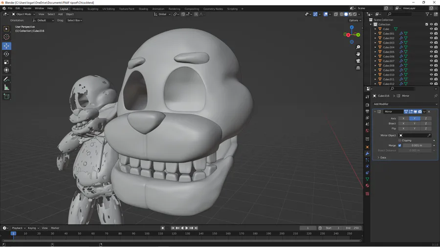Click the End frame 250 field
The height and width of the screenshot is (247, 440).
[x=352, y=228]
